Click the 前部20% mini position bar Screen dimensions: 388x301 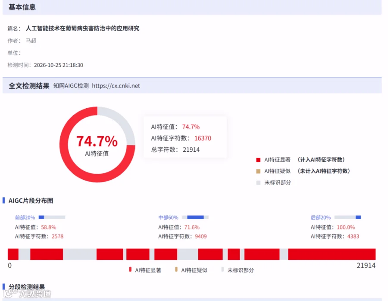click(52, 217)
